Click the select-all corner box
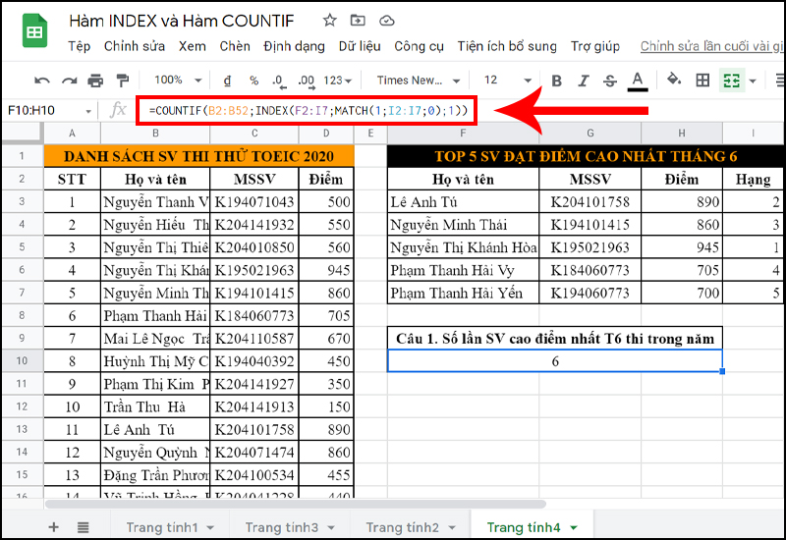786x540 pixels. click(x=22, y=133)
